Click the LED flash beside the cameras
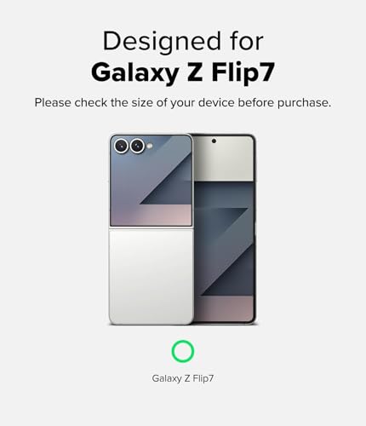 (150, 146)
